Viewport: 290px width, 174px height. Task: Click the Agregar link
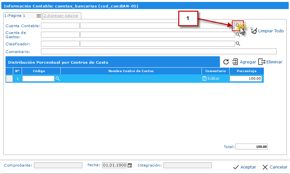[248, 62]
